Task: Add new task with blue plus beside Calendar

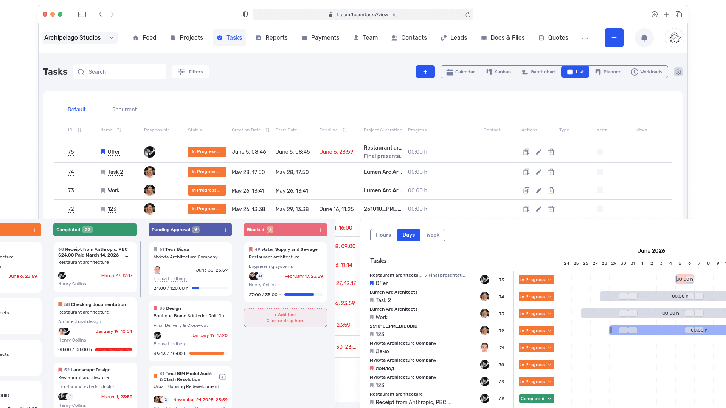Action: [425, 72]
